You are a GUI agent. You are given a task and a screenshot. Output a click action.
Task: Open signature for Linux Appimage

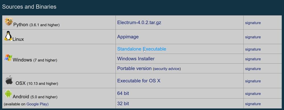[253, 37]
